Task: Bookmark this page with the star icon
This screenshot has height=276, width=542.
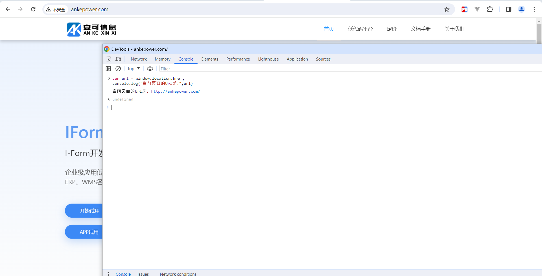Action: pos(447,10)
